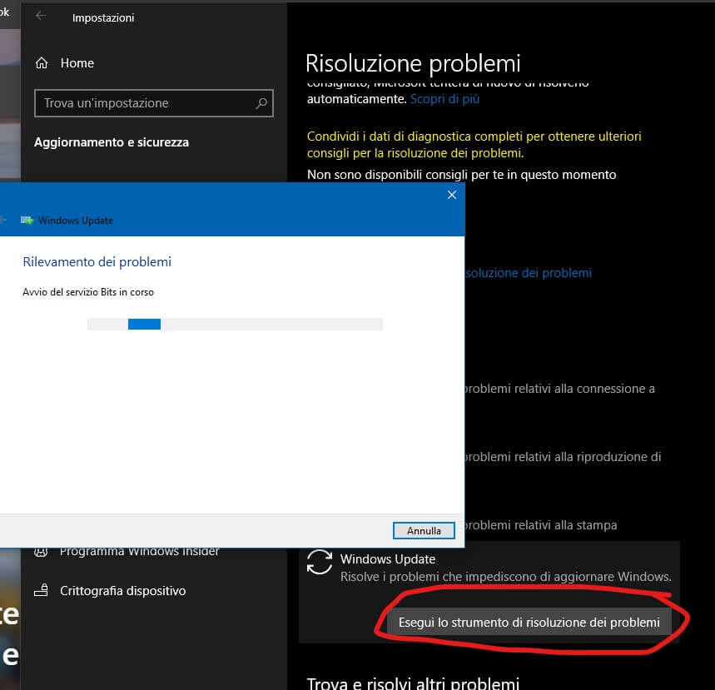Select the printing (stampa) troubleshooter entry
The image size is (715, 690).
point(541,525)
